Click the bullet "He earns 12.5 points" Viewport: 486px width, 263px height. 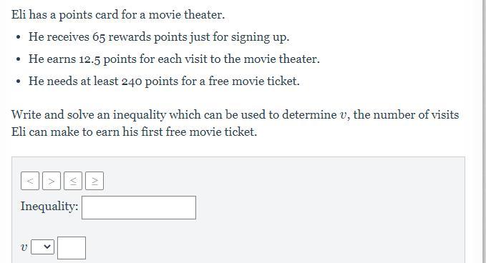pyautogui.click(x=174, y=59)
